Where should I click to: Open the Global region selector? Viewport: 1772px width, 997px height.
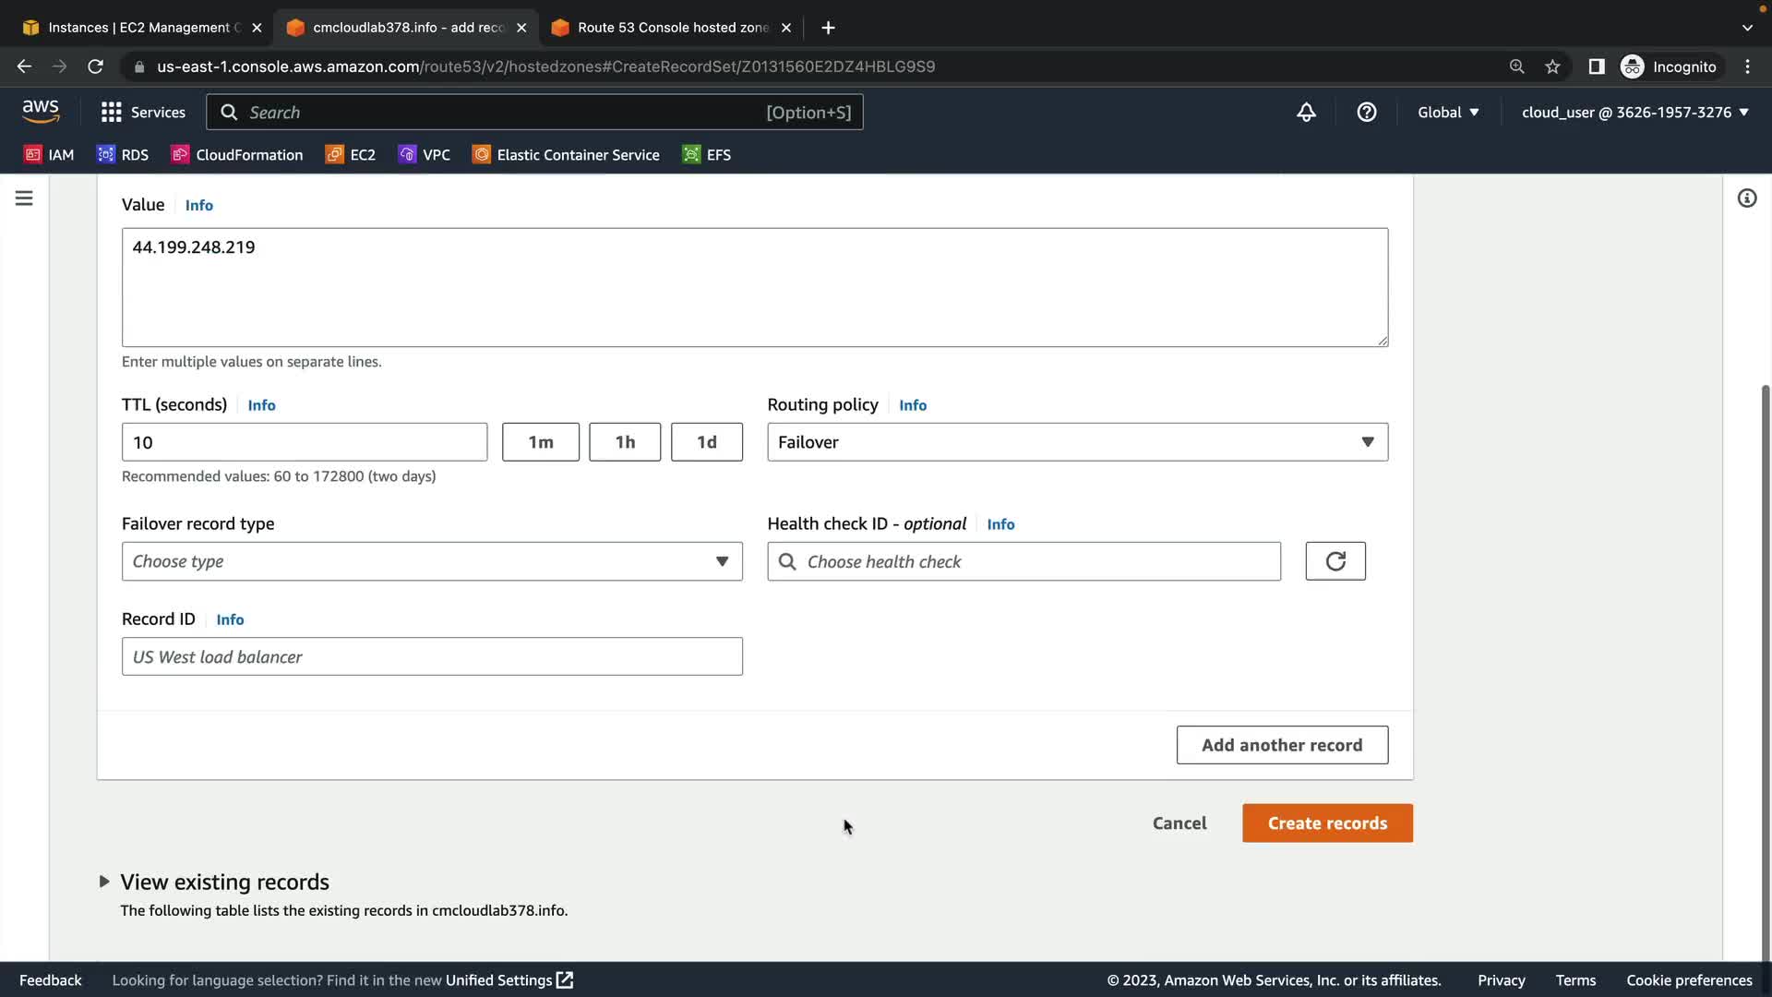[x=1448, y=113]
